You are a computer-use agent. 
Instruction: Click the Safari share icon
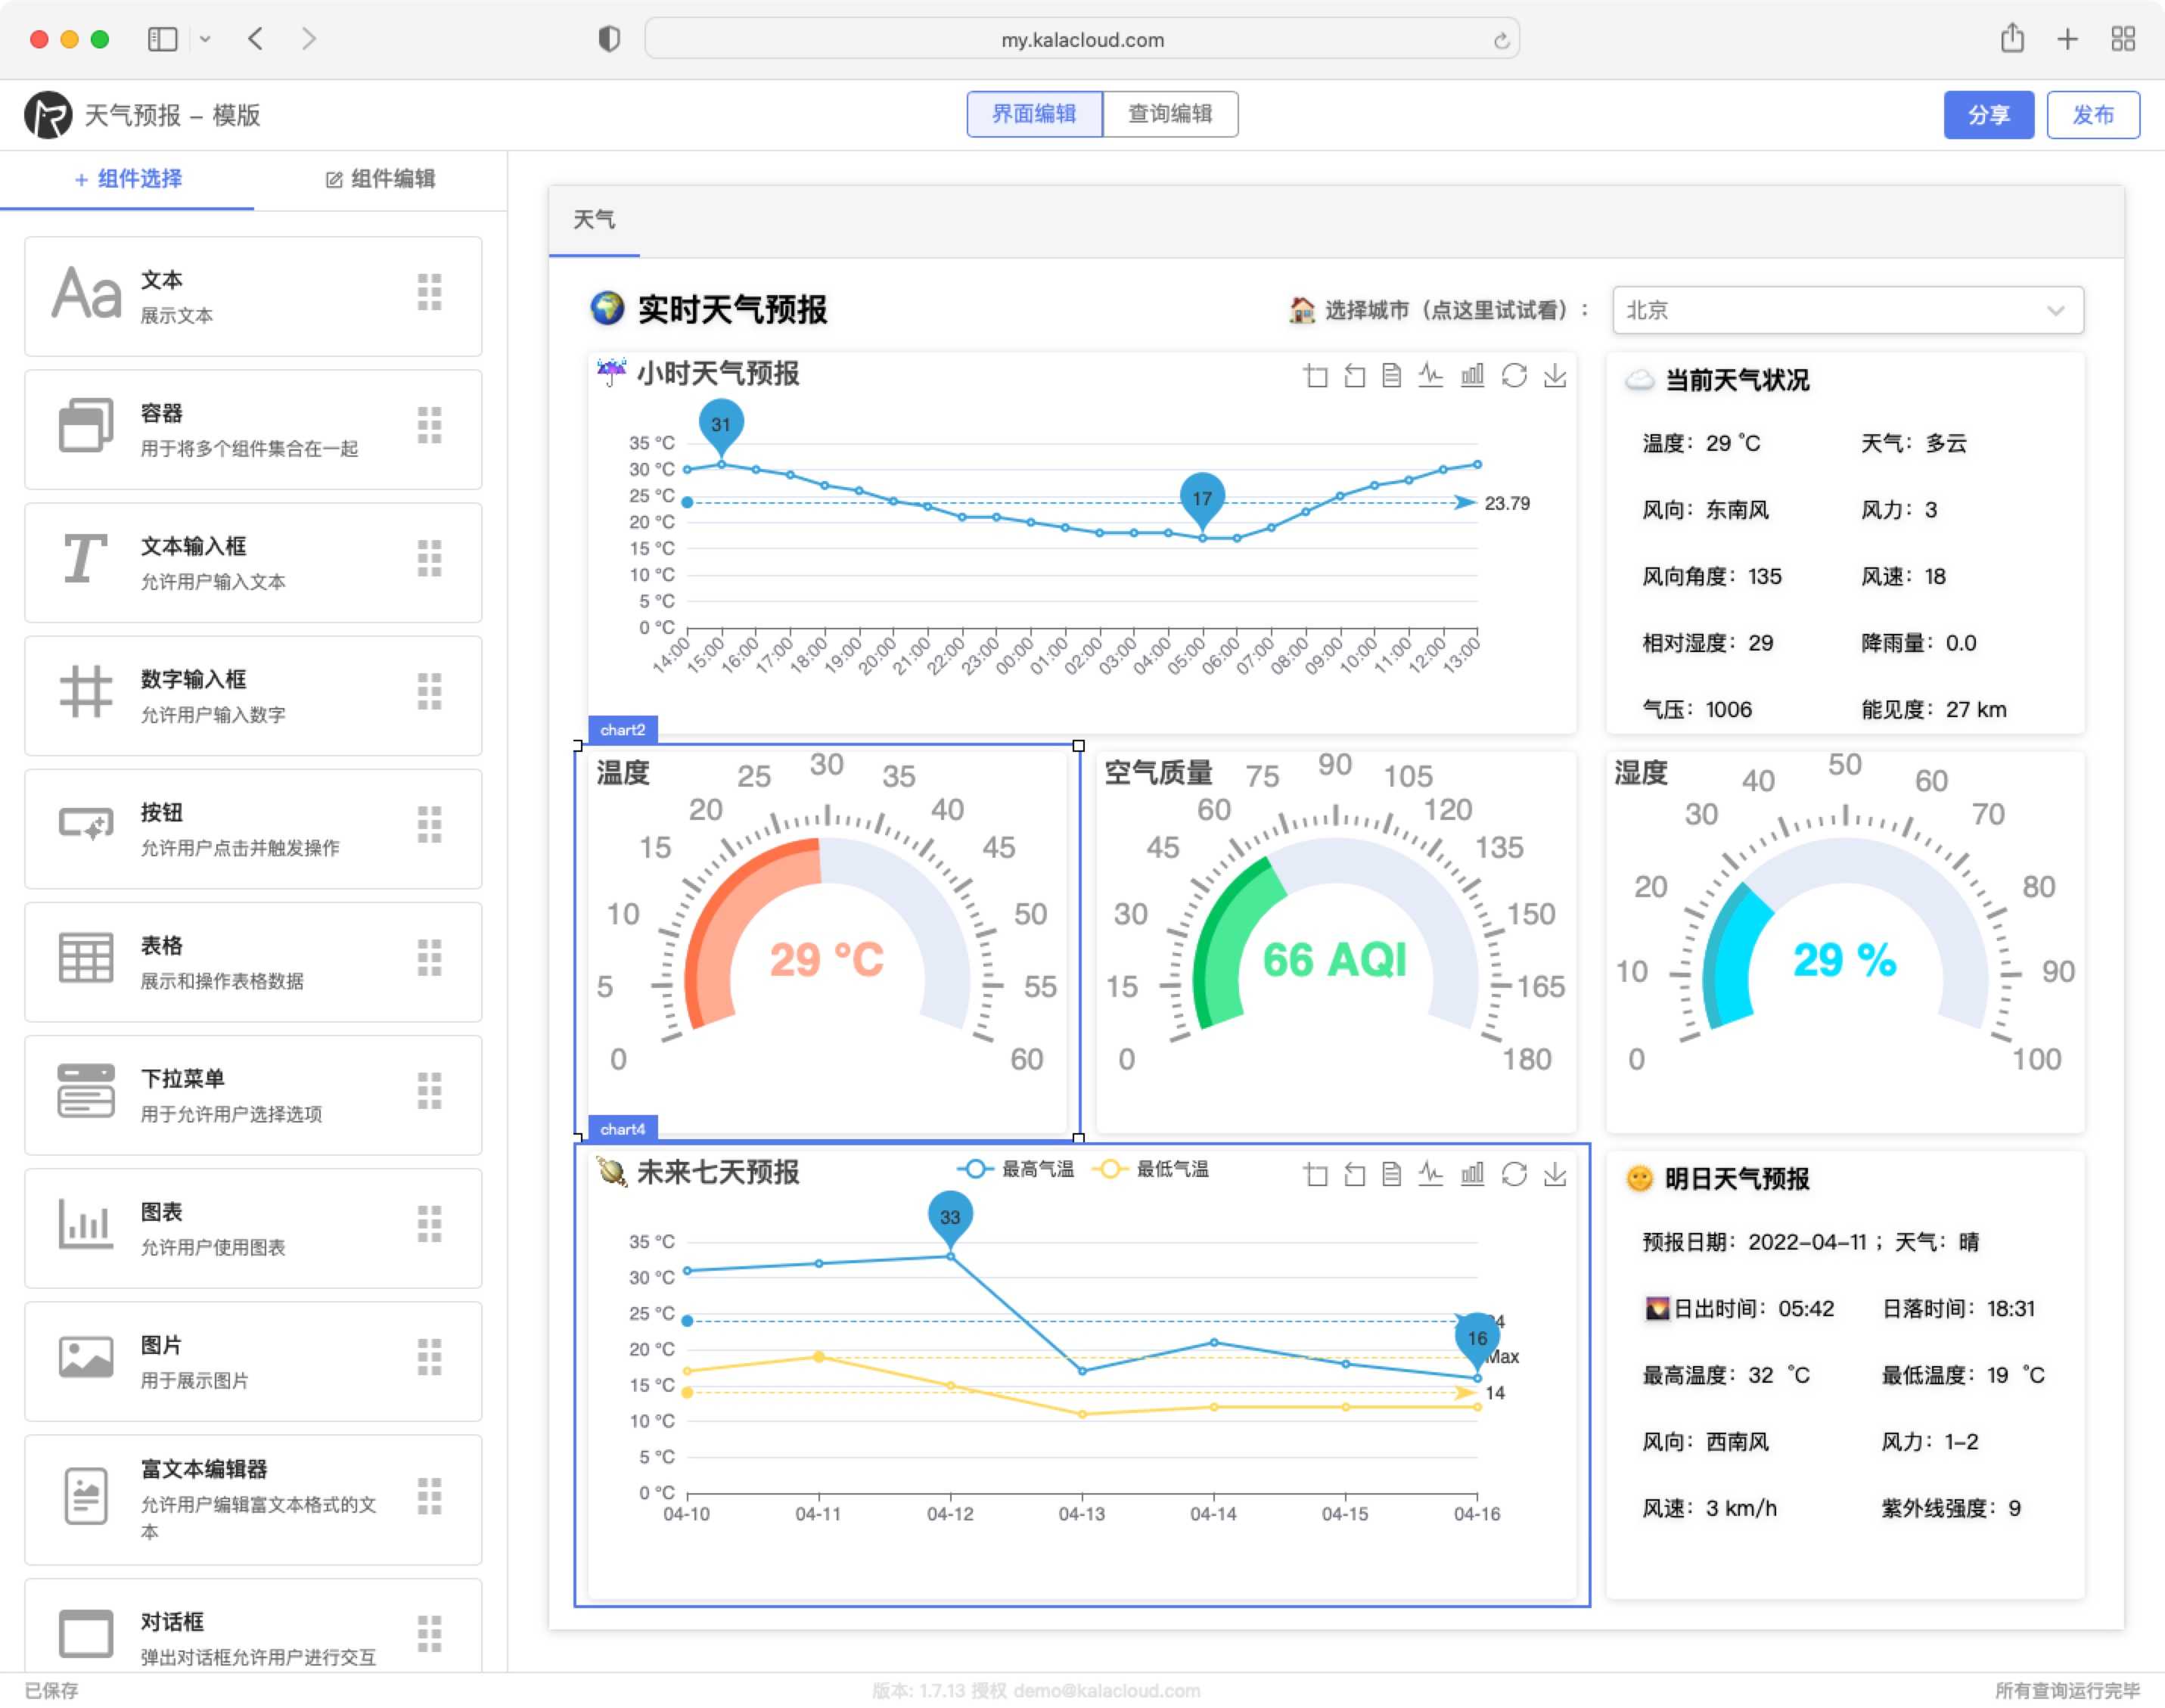point(2012,38)
